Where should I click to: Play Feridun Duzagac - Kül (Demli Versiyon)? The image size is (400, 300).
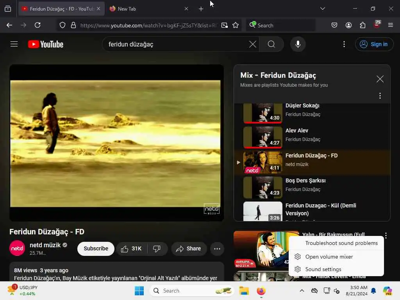[312, 211]
